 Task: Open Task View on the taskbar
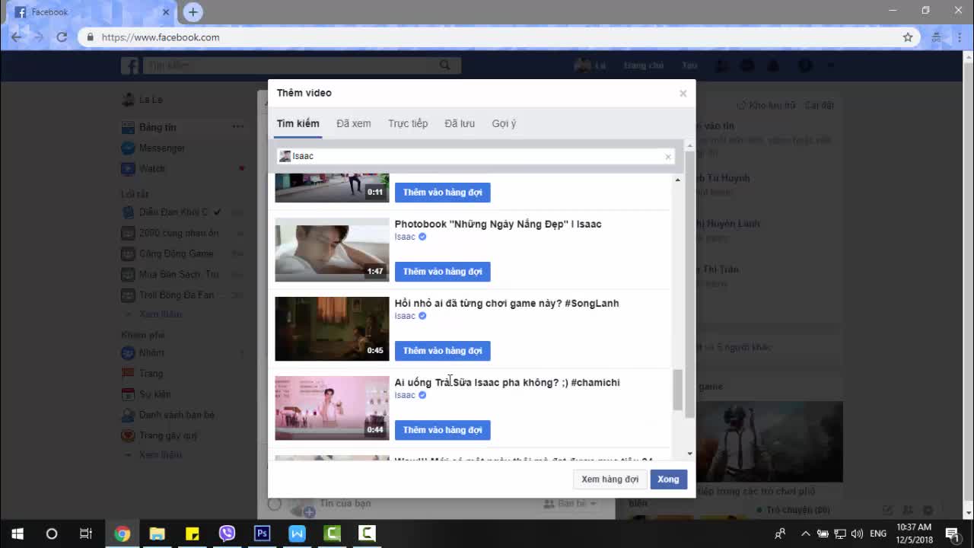point(86,534)
